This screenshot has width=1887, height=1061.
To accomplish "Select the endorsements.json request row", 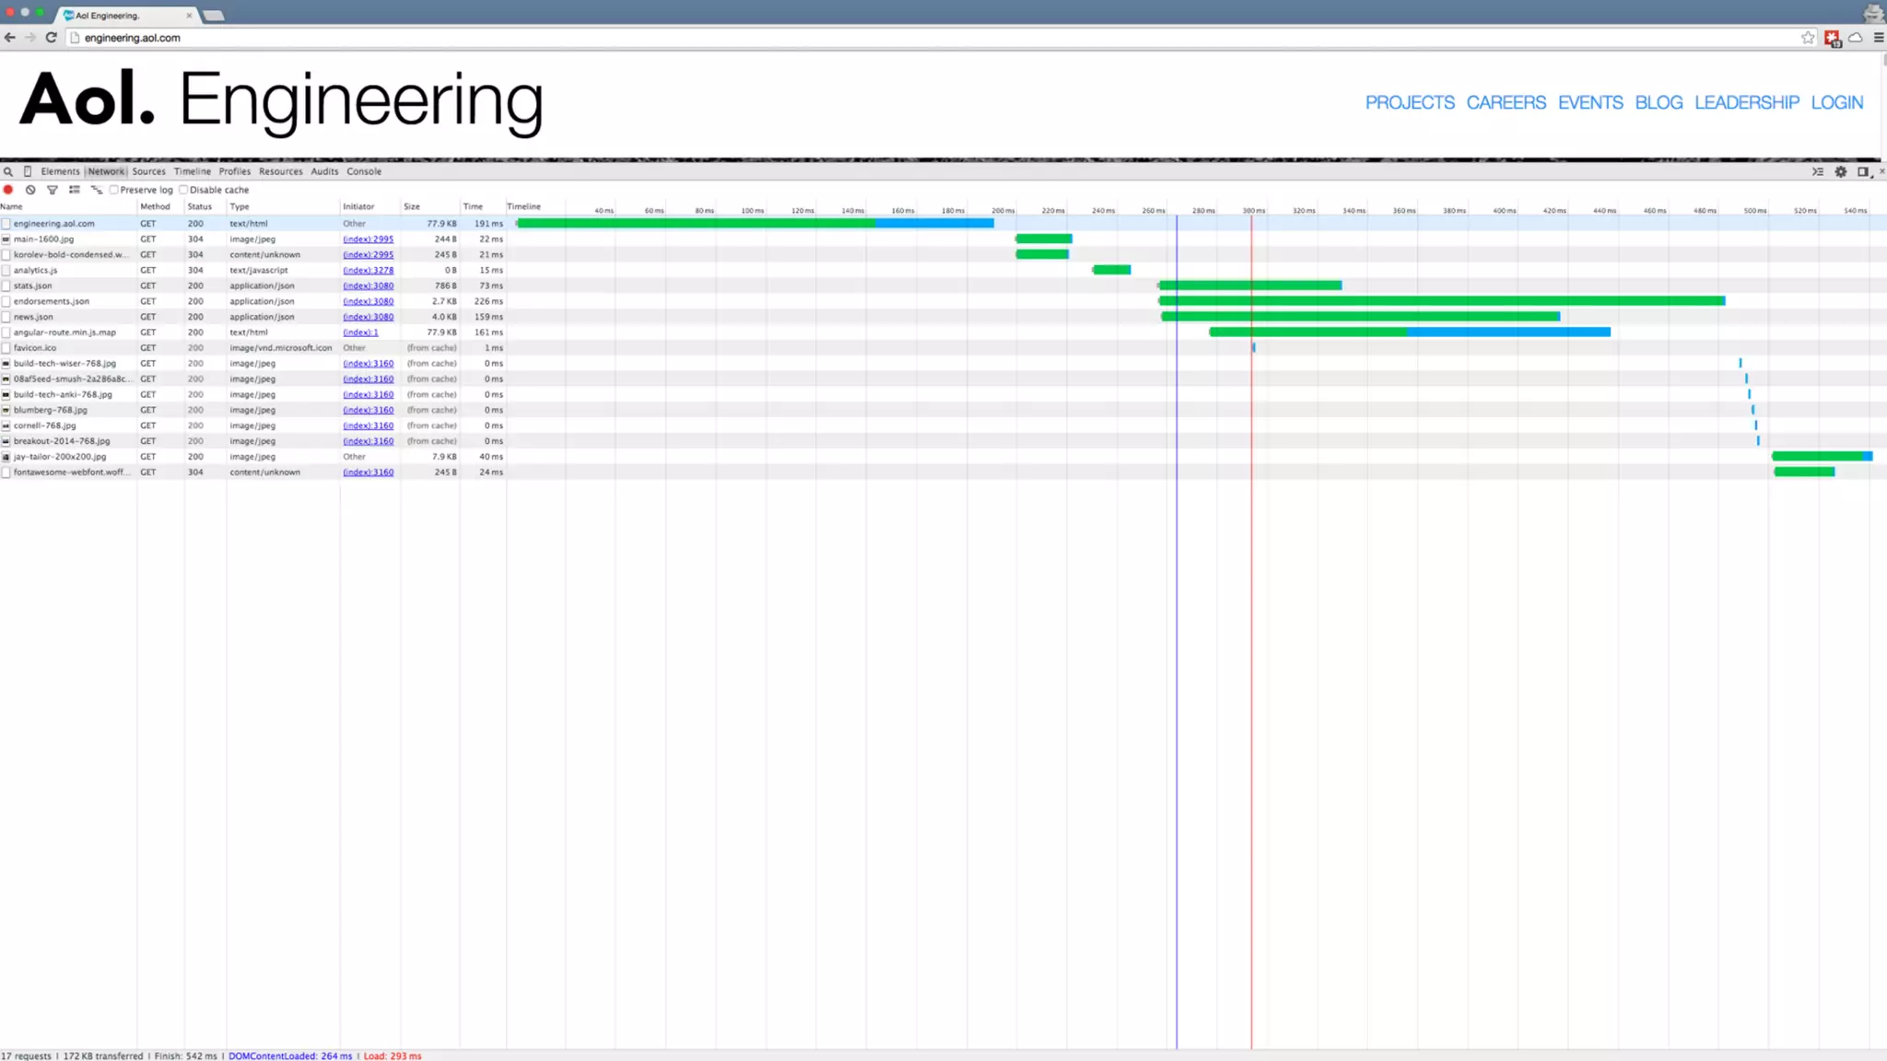I will click(x=52, y=301).
